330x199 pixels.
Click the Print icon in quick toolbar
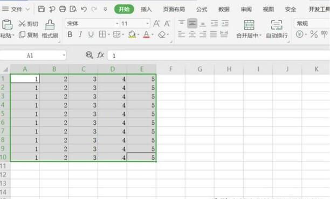pos(63,9)
